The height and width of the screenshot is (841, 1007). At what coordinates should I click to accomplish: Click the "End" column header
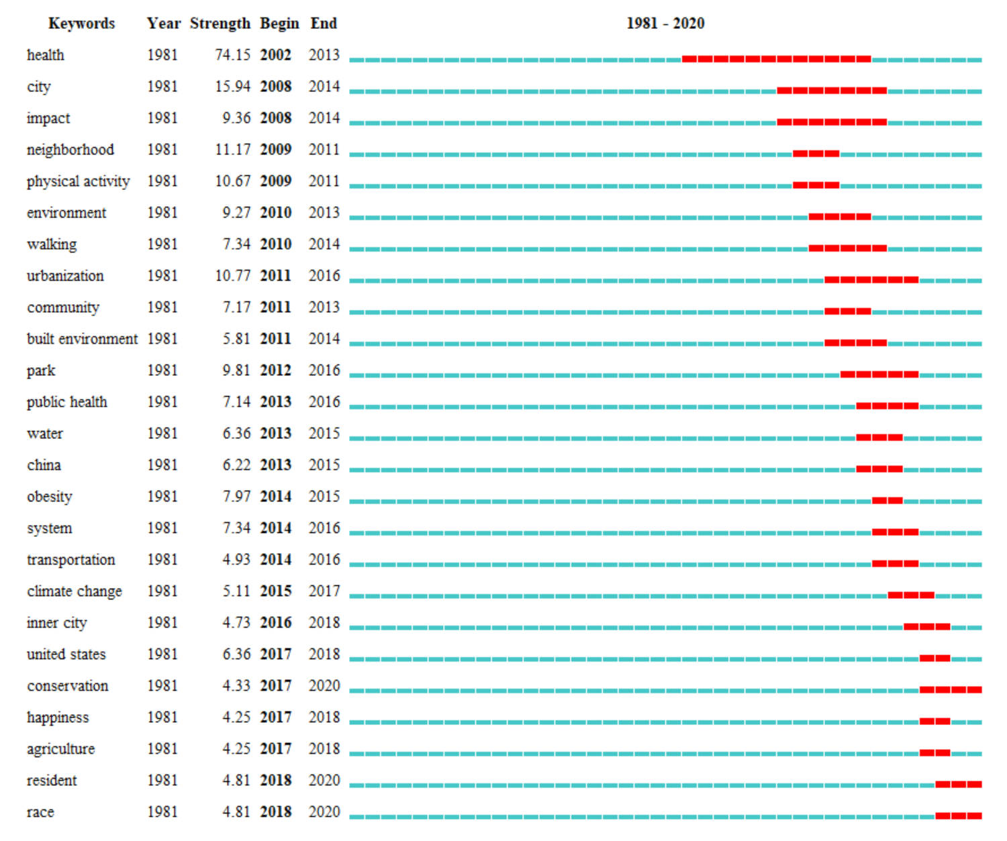click(x=324, y=23)
